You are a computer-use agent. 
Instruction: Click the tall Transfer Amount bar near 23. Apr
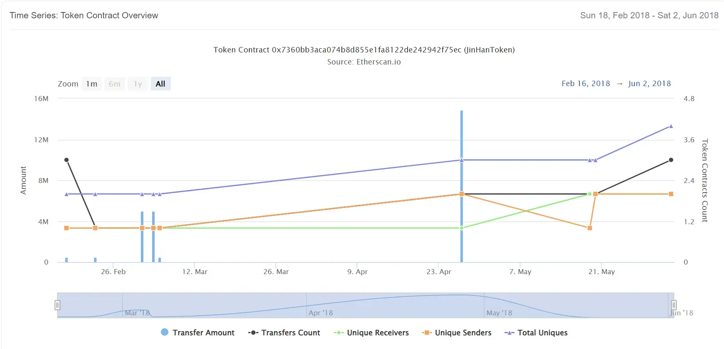point(461,186)
